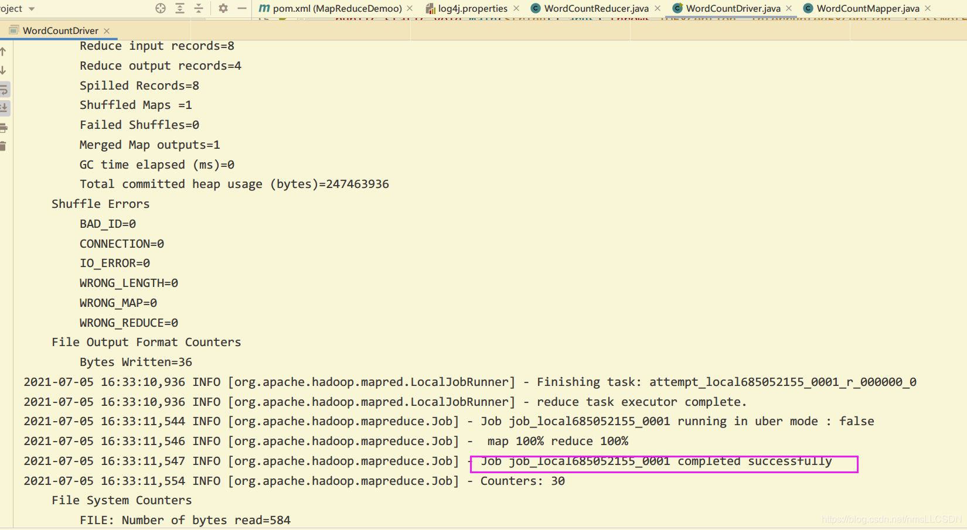Click the 'running in uber mode : false' line
Viewport: 967px width, 530px height.
pos(449,422)
